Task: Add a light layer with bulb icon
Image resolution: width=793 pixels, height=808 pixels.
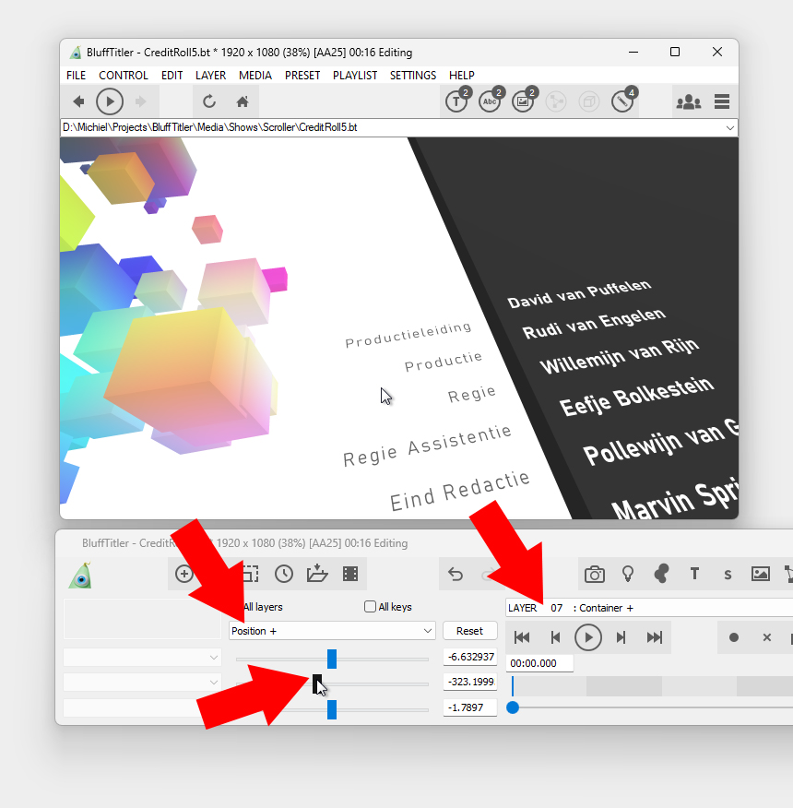Action: coord(628,574)
